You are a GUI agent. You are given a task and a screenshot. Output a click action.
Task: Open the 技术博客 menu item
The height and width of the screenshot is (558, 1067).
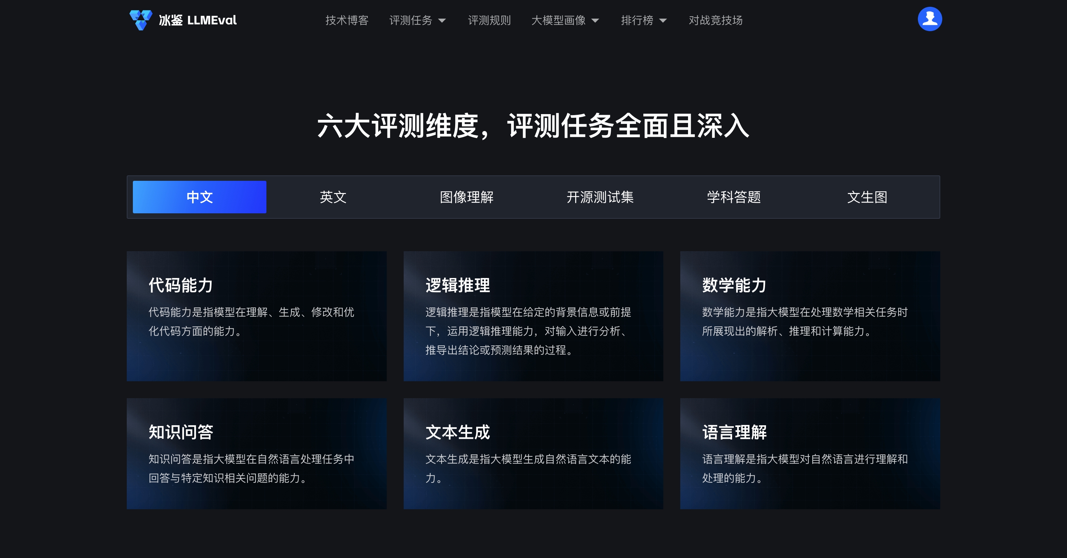(x=347, y=20)
